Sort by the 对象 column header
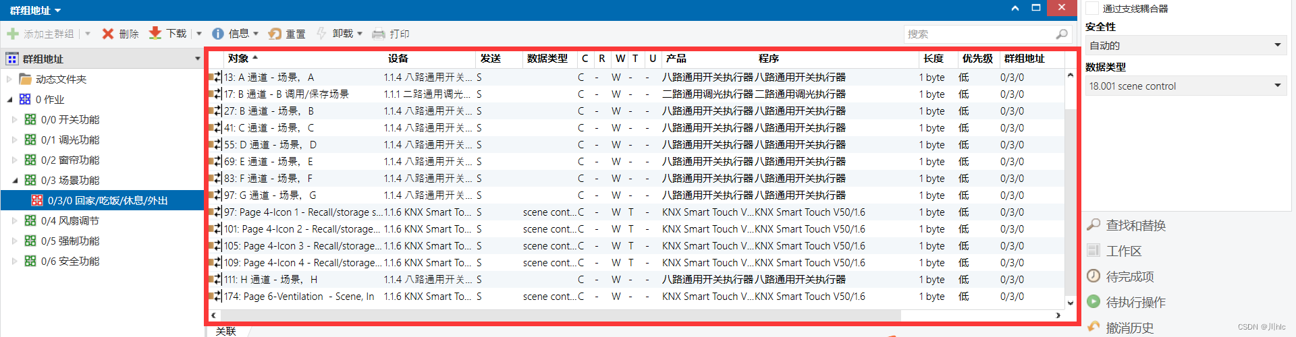Screen dimensions: 1296x337 238,59
